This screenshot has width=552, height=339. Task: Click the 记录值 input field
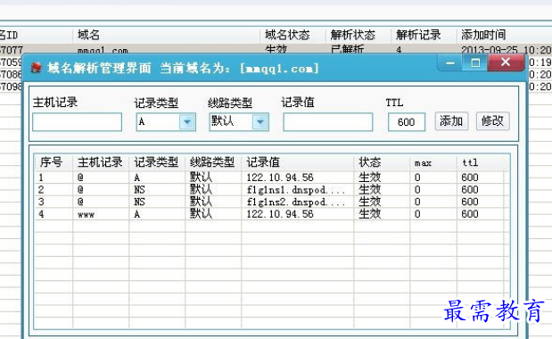click(x=328, y=122)
